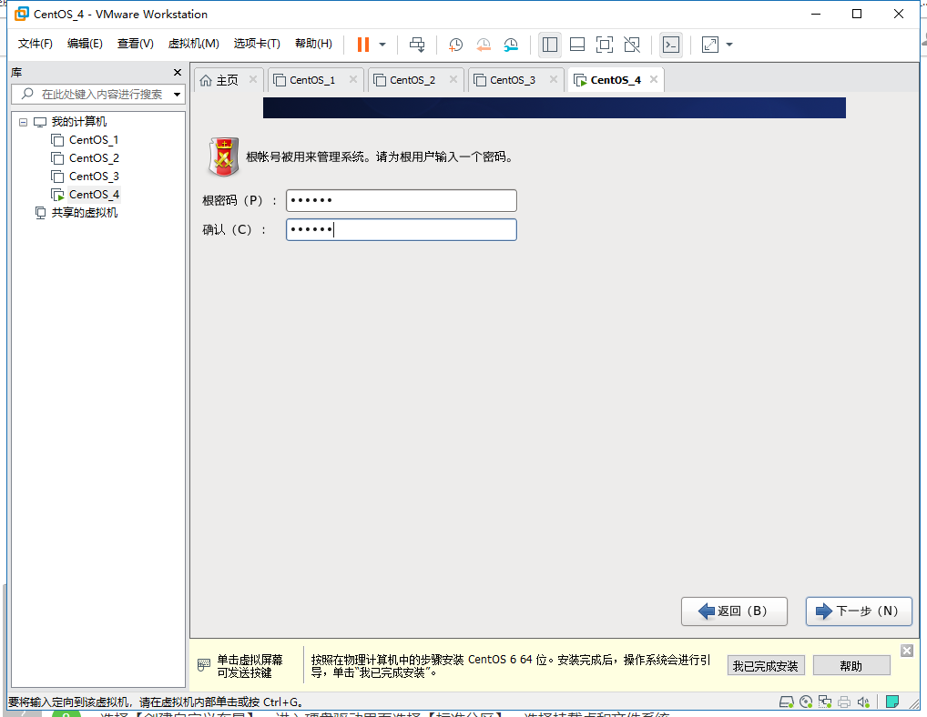This screenshot has height=717, width=927.
Task: Close the yellow installation hint bar
Action: click(907, 651)
